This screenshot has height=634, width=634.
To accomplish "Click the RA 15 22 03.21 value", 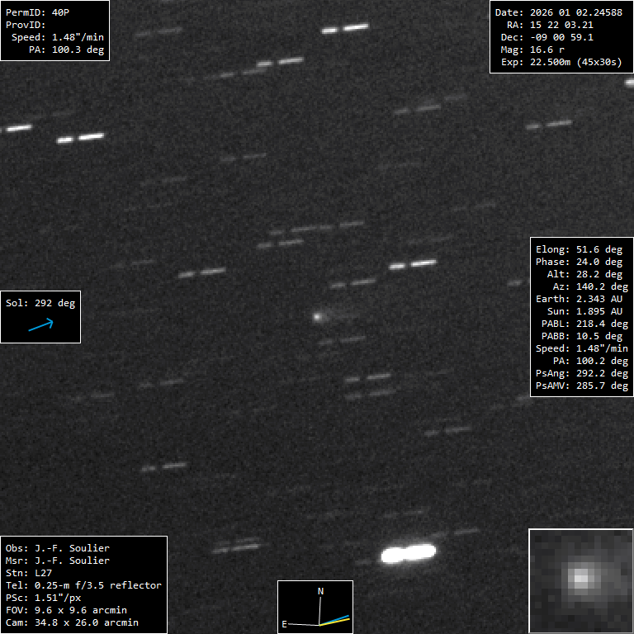I will (x=561, y=25).
